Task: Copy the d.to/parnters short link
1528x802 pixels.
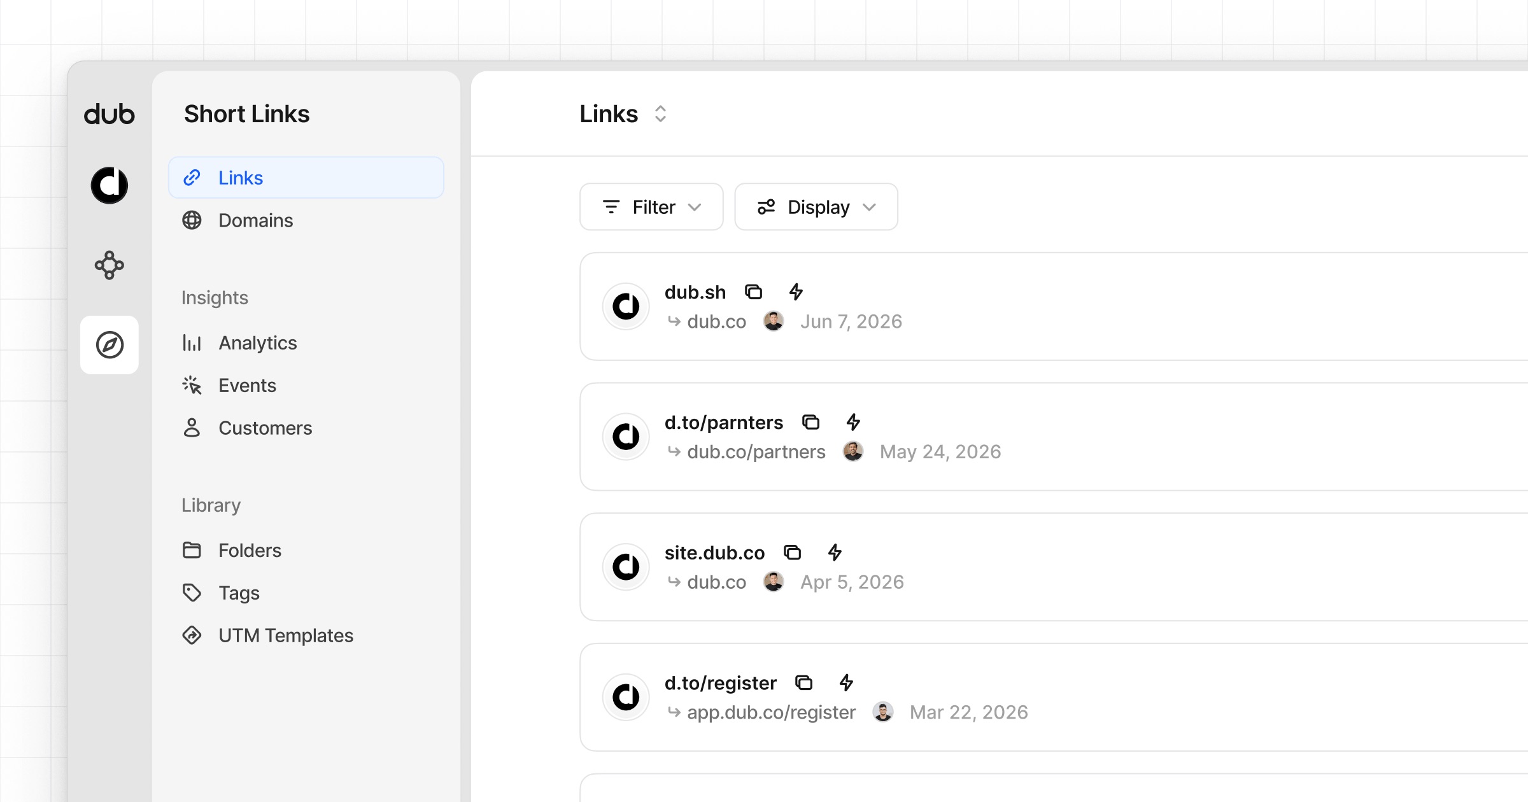Action: click(x=811, y=422)
